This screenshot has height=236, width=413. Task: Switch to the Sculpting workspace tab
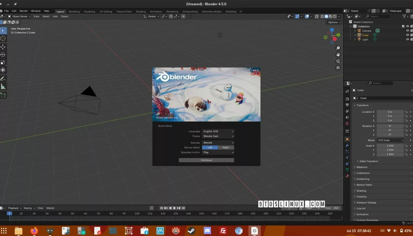pos(90,12)
